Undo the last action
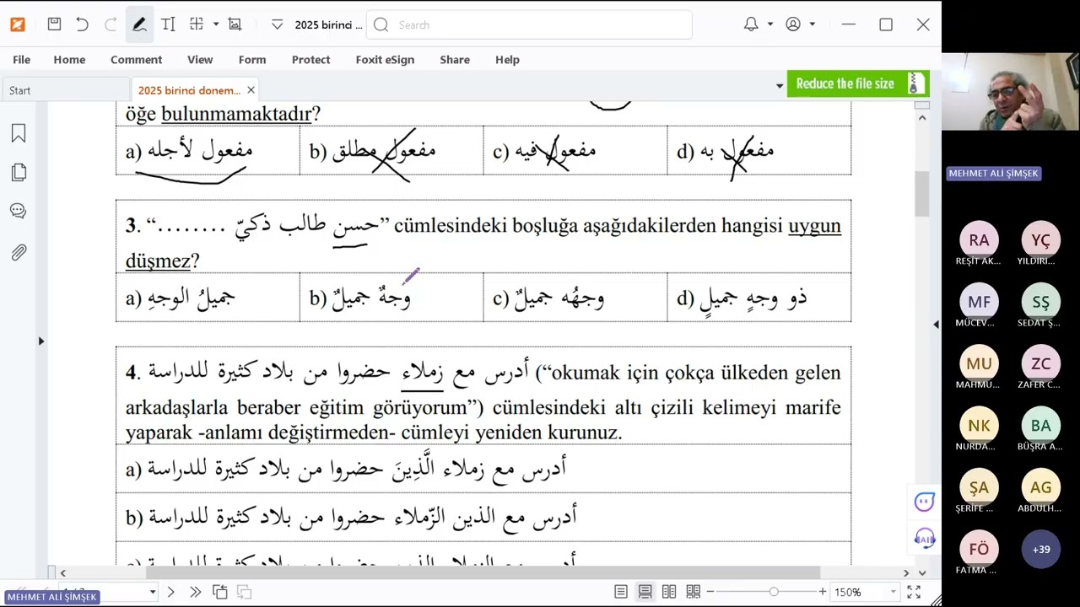This screenshot has width=1080, height=607. 82,24
